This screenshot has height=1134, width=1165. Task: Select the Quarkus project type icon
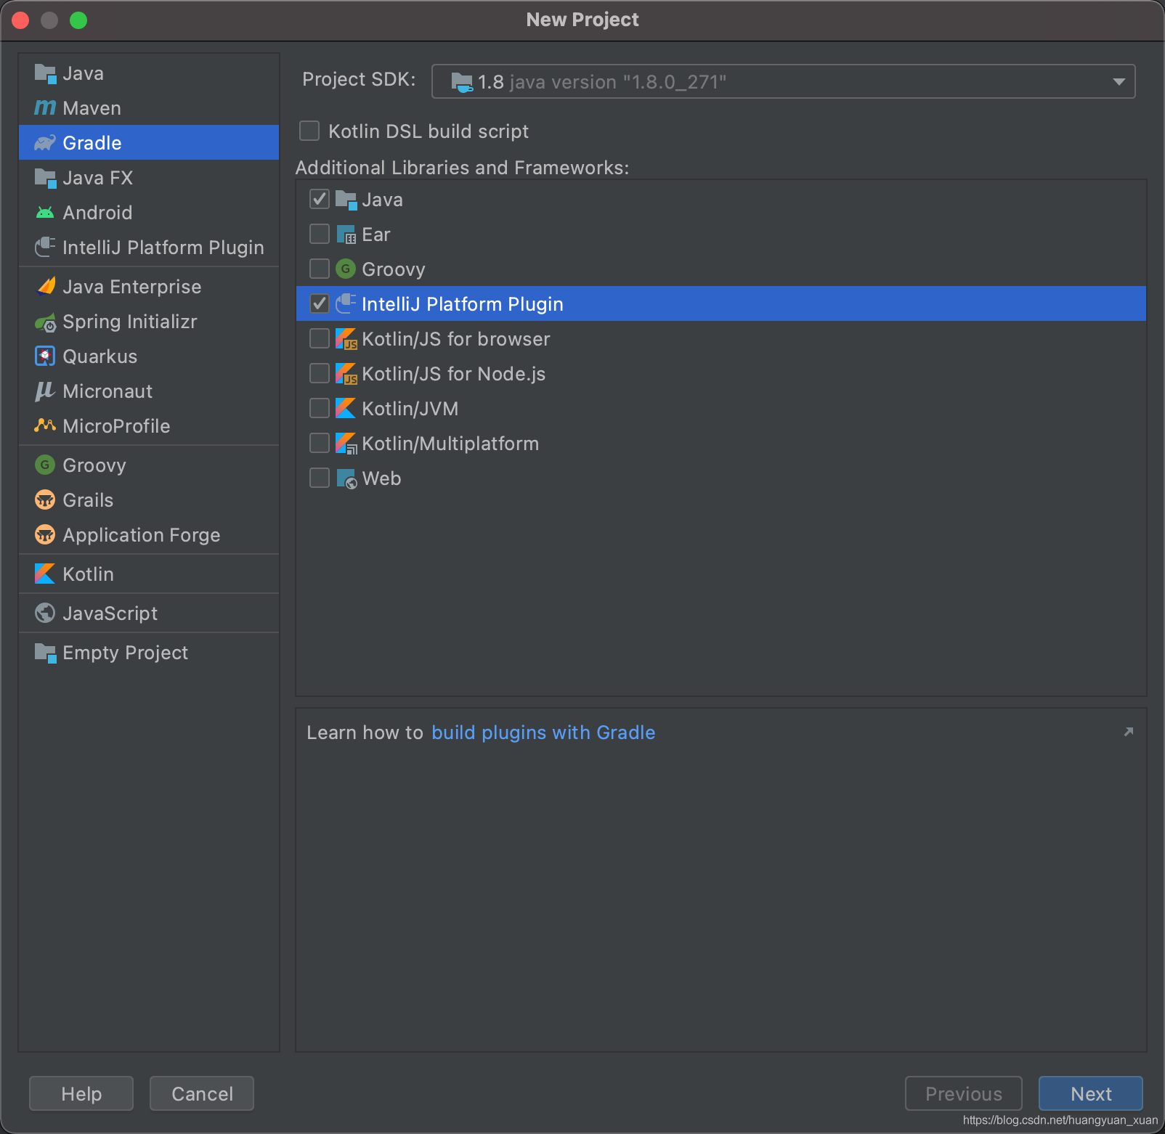pos(44,356)
